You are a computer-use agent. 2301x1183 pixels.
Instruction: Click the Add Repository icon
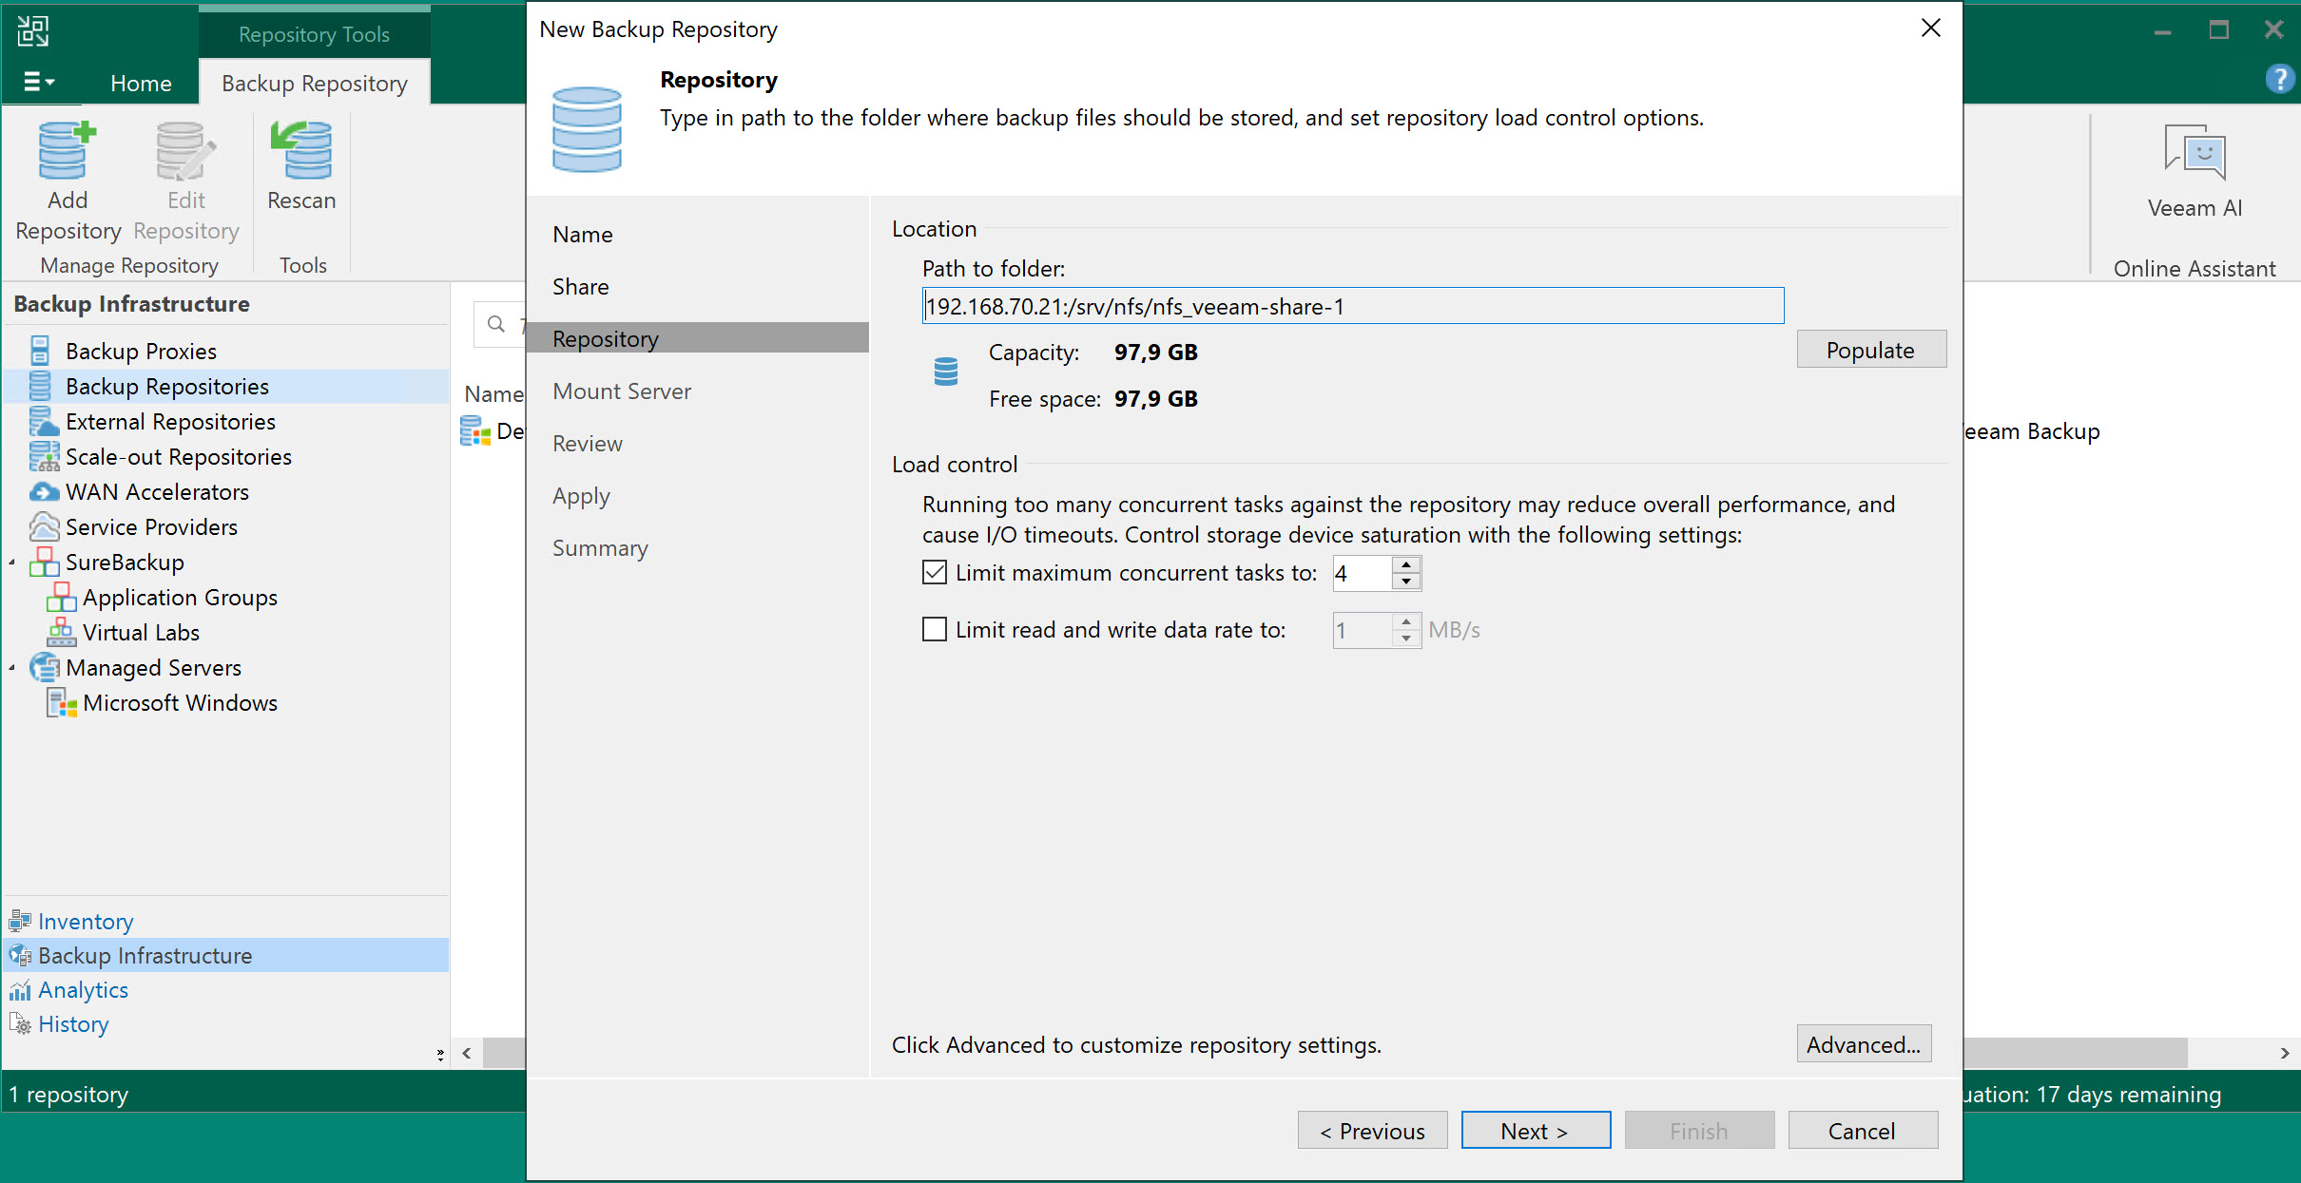point(67,152)
